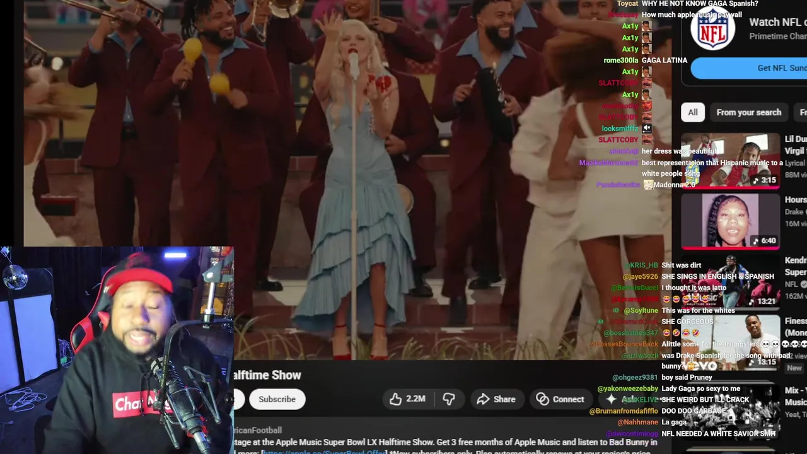807x454 pixels.
Task: Click the 'La gaga' chat message
Action: click(674, 422)
